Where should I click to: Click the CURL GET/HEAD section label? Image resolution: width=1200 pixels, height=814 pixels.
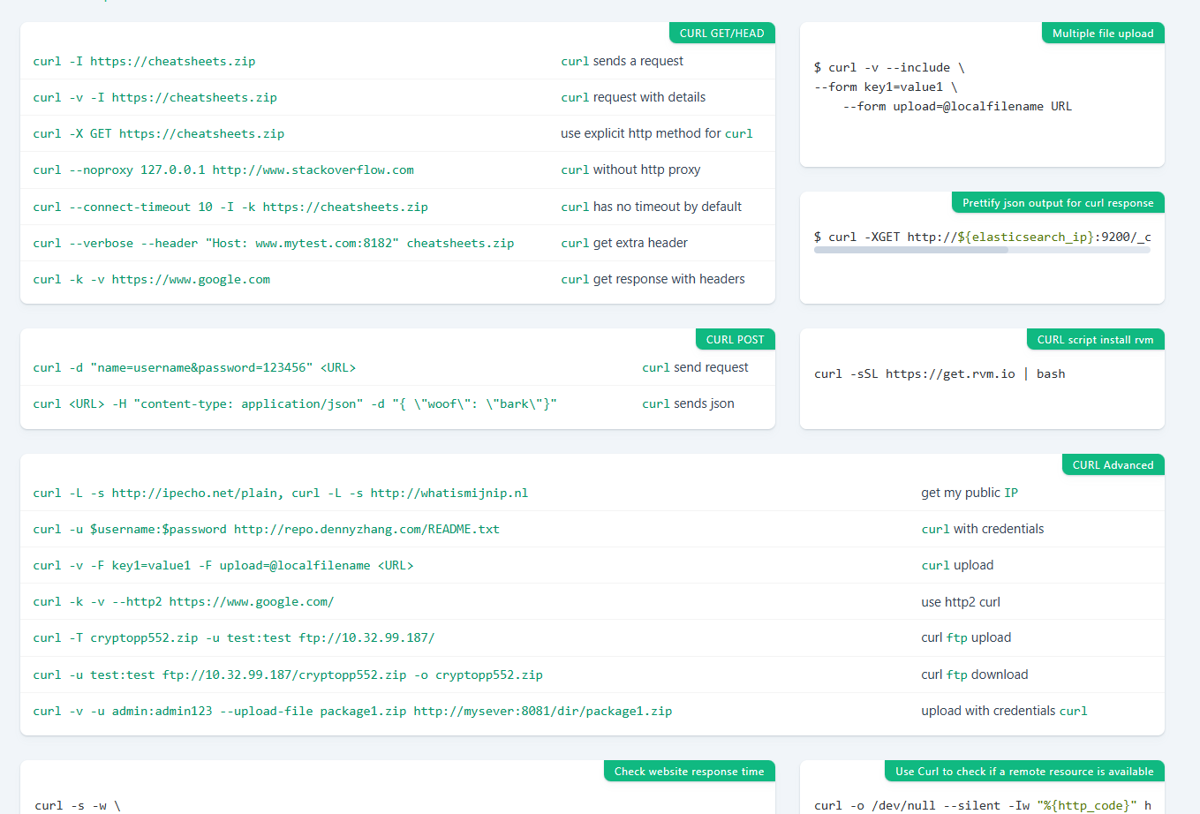point(721,34)
